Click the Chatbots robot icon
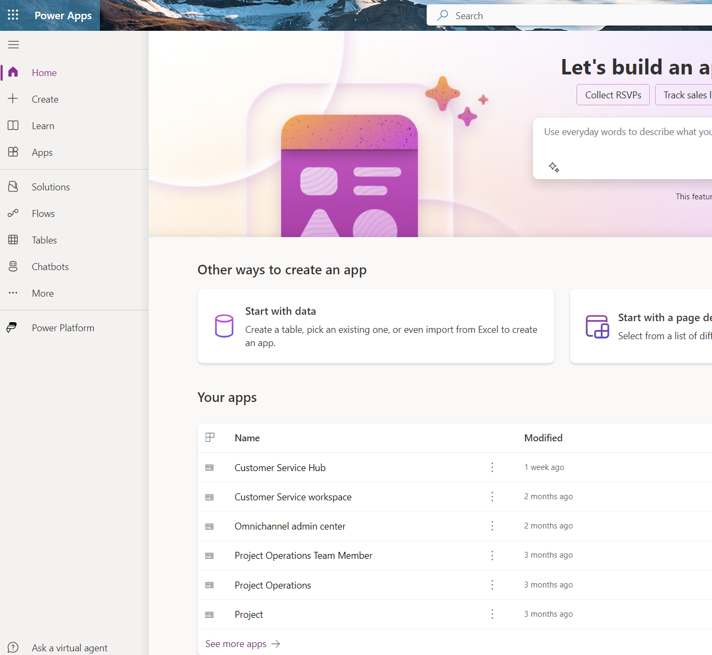 click(x=13, y=266)
